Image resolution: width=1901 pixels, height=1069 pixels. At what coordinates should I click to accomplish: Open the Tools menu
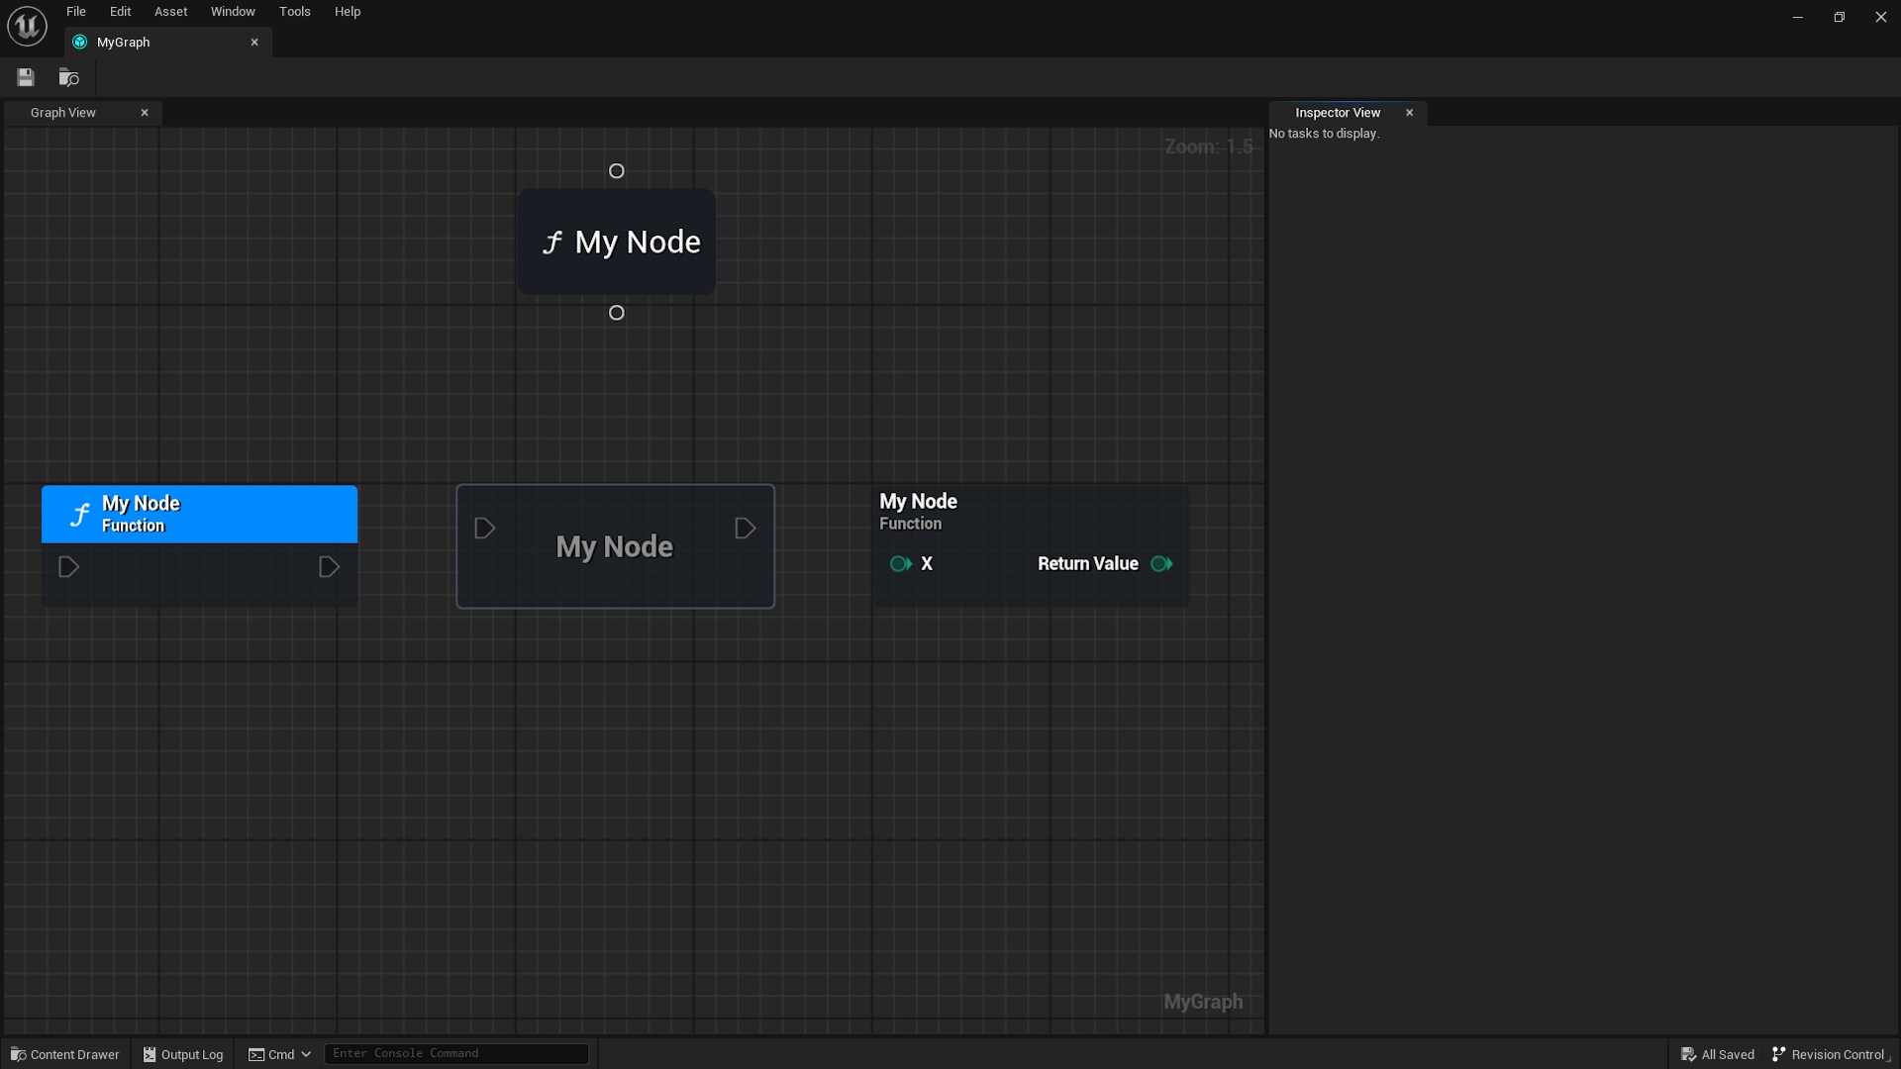click(x=294, y=11)
